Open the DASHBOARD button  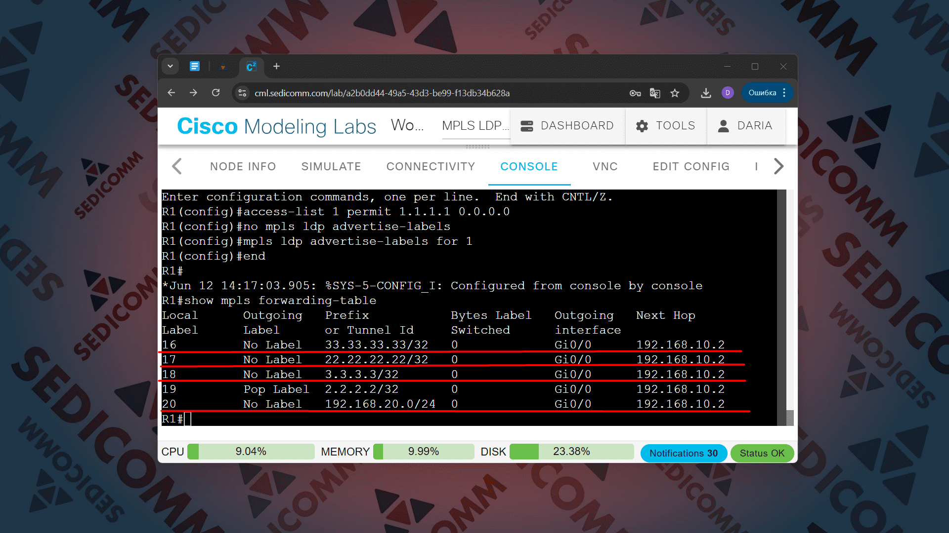[x=567, y=126]
